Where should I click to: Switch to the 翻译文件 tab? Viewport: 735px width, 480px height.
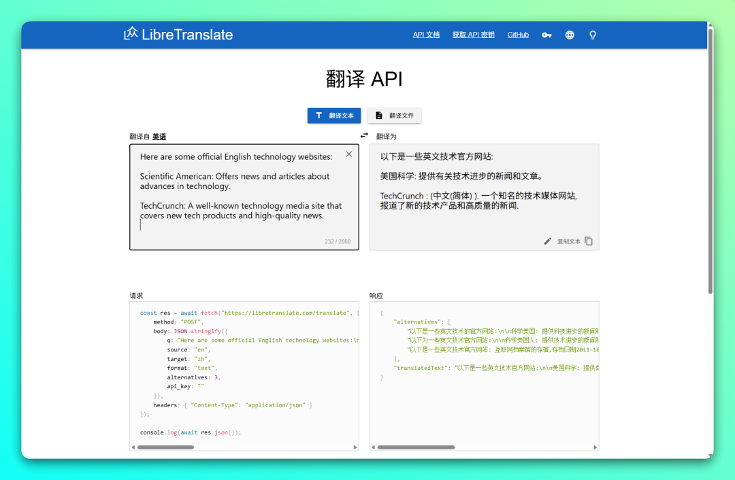click(x=394, y=116)
